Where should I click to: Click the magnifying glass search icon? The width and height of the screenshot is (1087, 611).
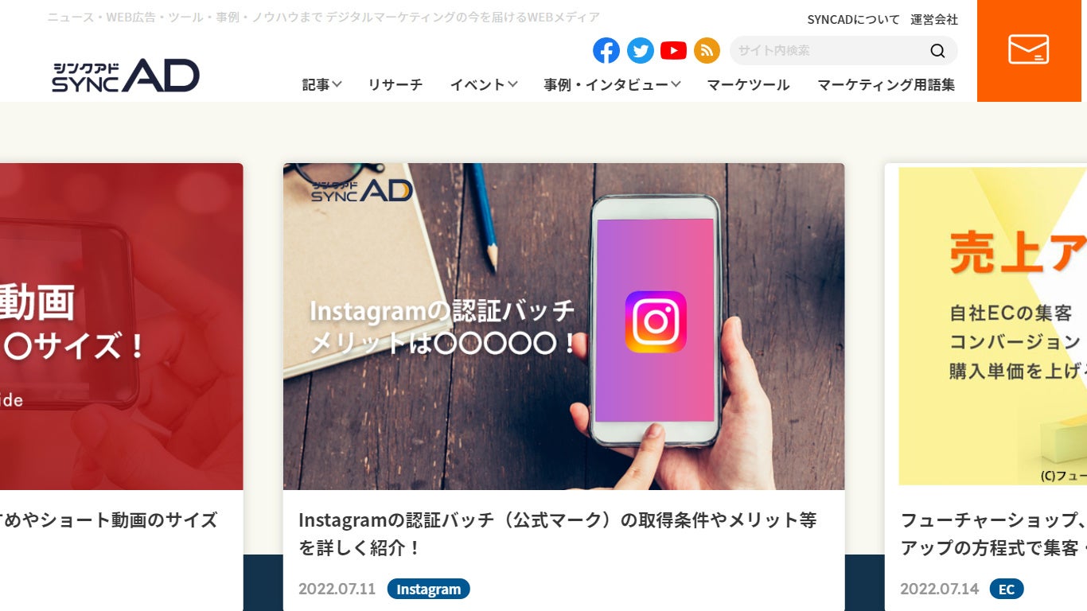click(937, 51)
